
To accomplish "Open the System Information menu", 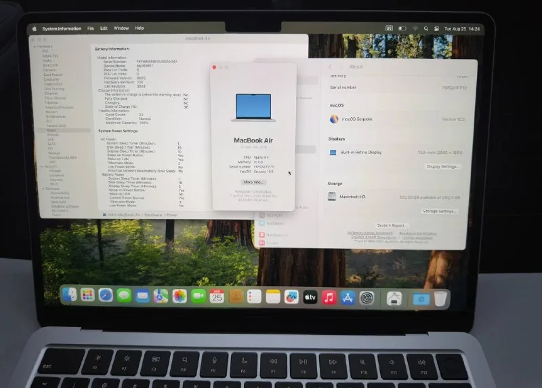I will pos(62,28).
